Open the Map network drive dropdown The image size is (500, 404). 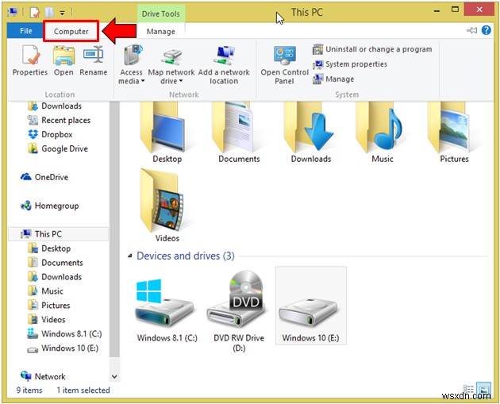(171, 64)
